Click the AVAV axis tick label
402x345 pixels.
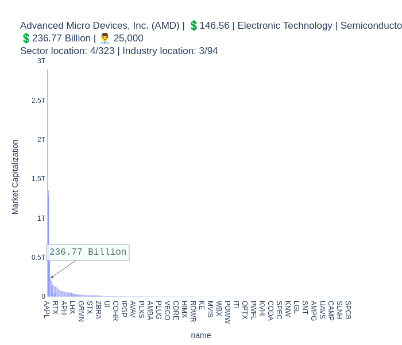[133, 309]
